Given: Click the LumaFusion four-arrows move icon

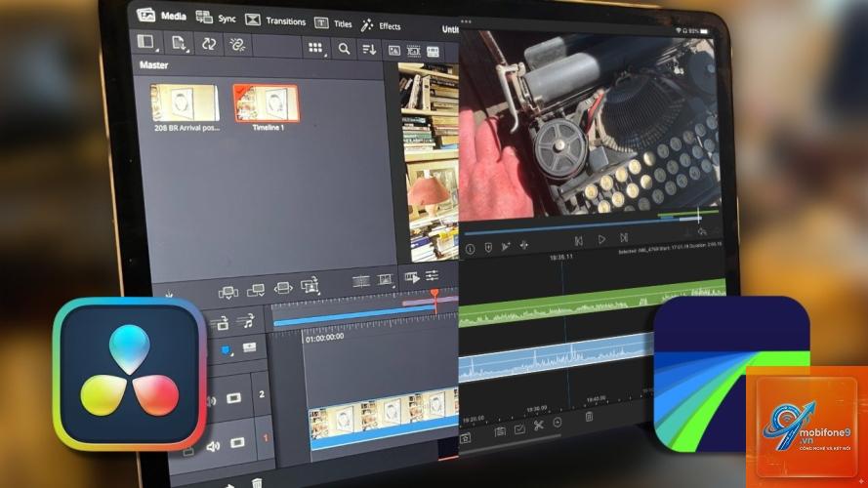Looking at the screenshot, I should pos(523,245).
